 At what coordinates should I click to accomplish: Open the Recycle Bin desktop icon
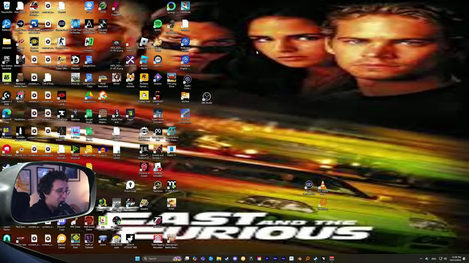pyautogui.click(x=7, y=8)
